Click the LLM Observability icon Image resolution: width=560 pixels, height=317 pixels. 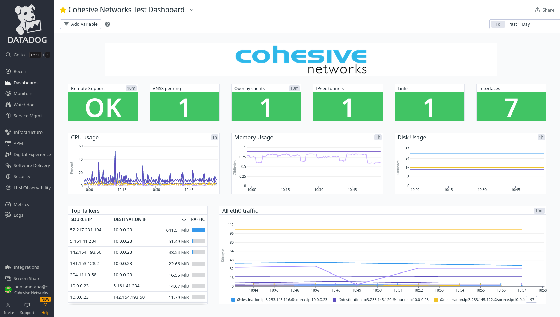click(x=8, y=188)
